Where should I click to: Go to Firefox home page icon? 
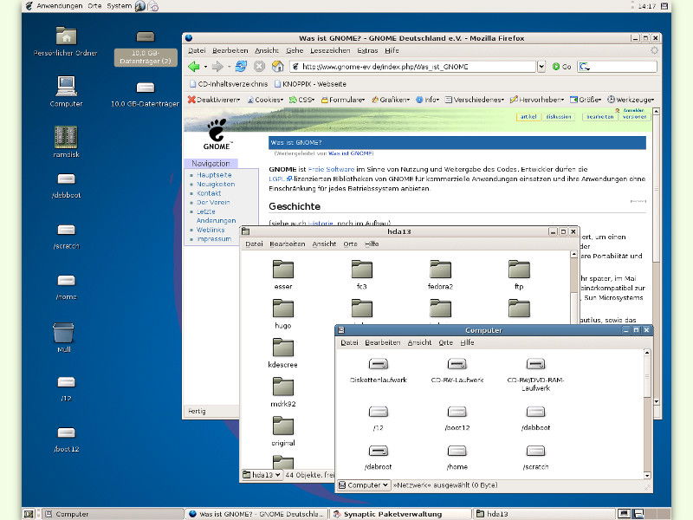(277, 67)
